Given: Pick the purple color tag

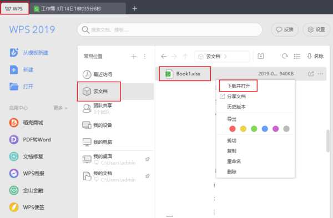Looking at the screenshot, I should tap(276, 129).
